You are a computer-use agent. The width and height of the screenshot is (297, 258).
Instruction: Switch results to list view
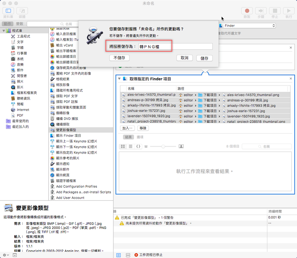[x=131, y=146]
